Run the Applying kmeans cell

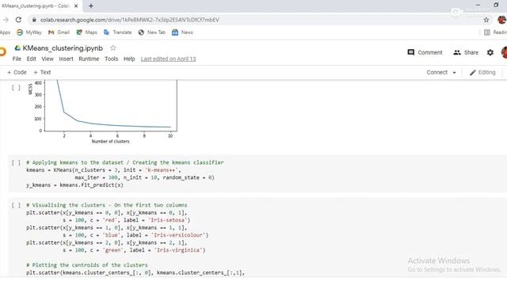click(x=16, y=162)
